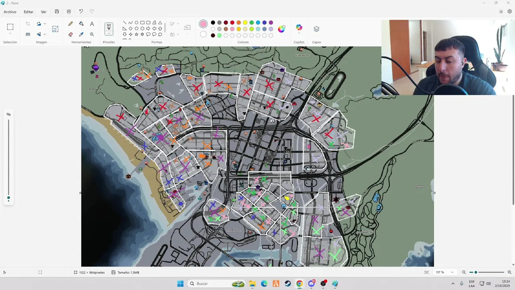Click the Flip image icon
515x290 pixels.
(x=39, y=34)
